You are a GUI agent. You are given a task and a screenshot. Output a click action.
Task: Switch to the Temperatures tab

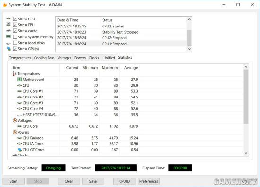point(20,58)
